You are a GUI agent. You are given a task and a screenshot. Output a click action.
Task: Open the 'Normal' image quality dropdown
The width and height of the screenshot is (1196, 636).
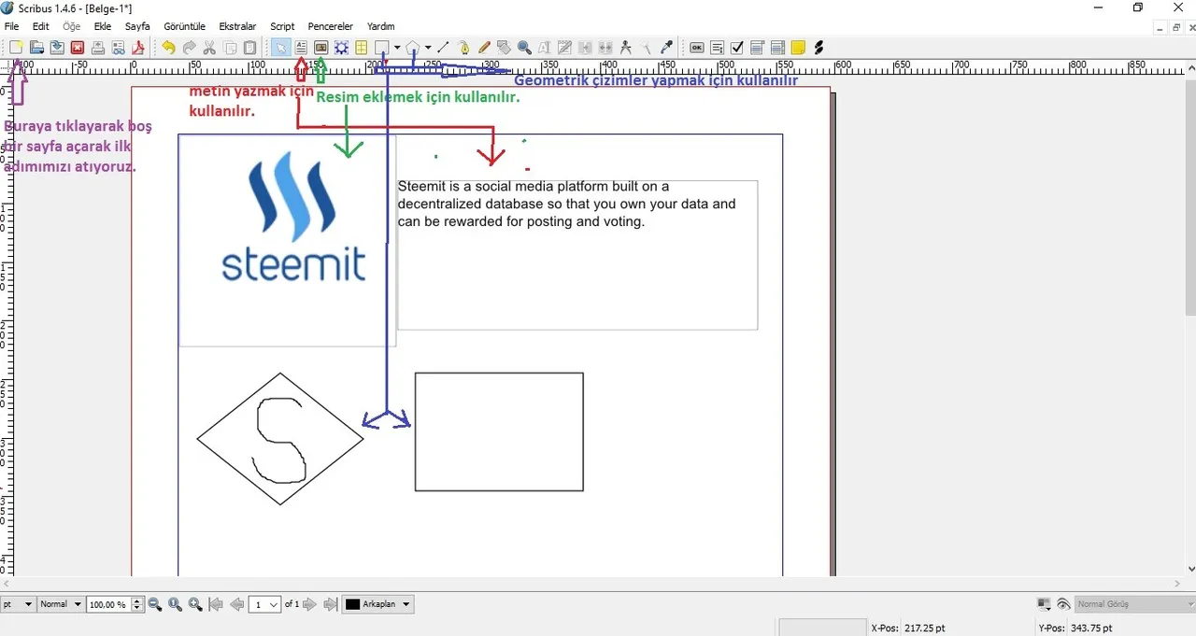(61, 604)
